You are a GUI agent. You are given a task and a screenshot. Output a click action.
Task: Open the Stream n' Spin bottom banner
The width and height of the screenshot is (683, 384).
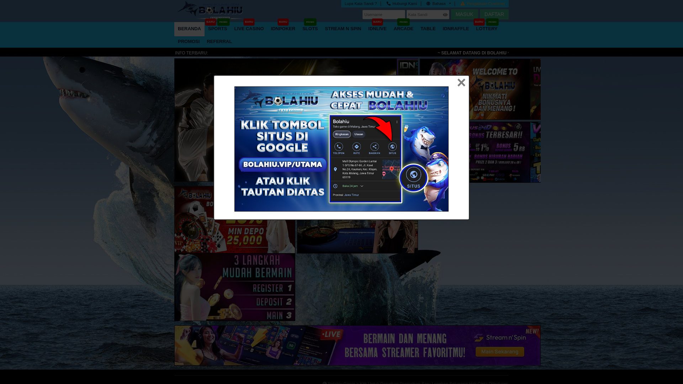pyautogui.click(x=358, y=346)
